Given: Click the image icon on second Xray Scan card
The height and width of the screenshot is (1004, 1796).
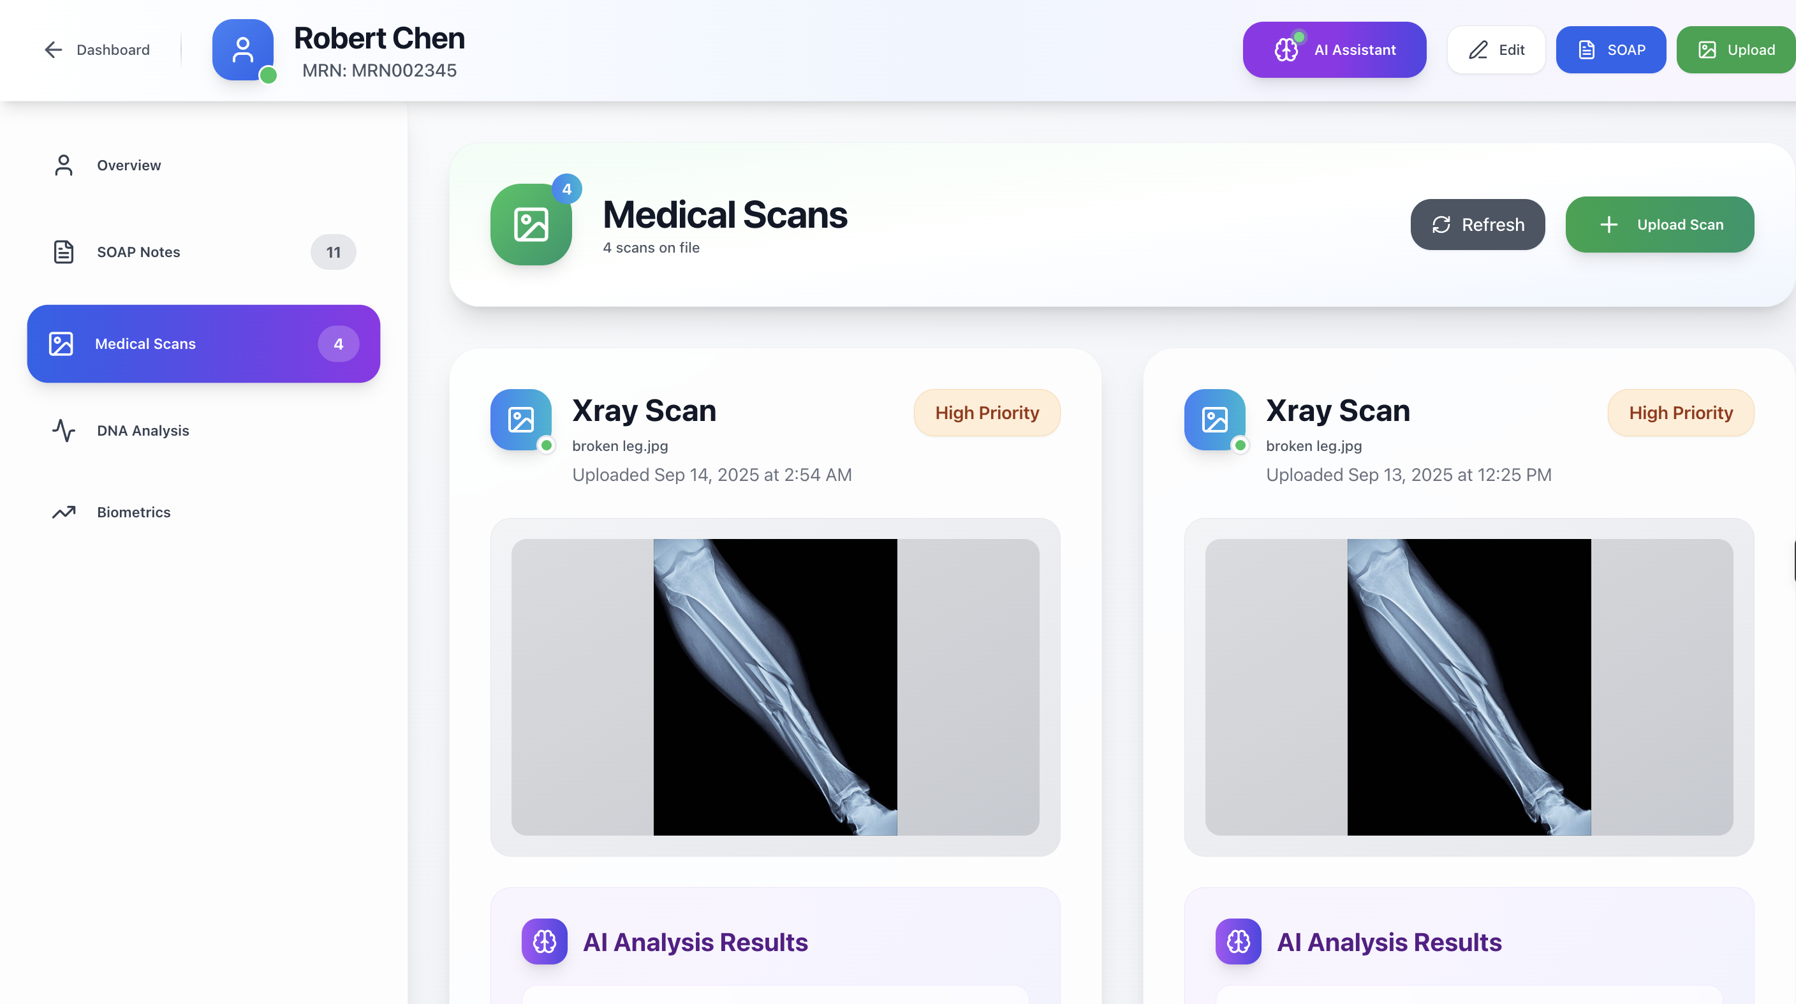Looking at the screenshot, I should pyautogui.click(x=1214, y=420).
